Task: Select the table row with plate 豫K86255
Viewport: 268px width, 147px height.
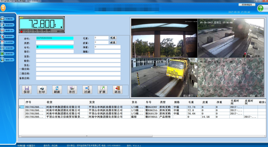Action: (152, 111)
